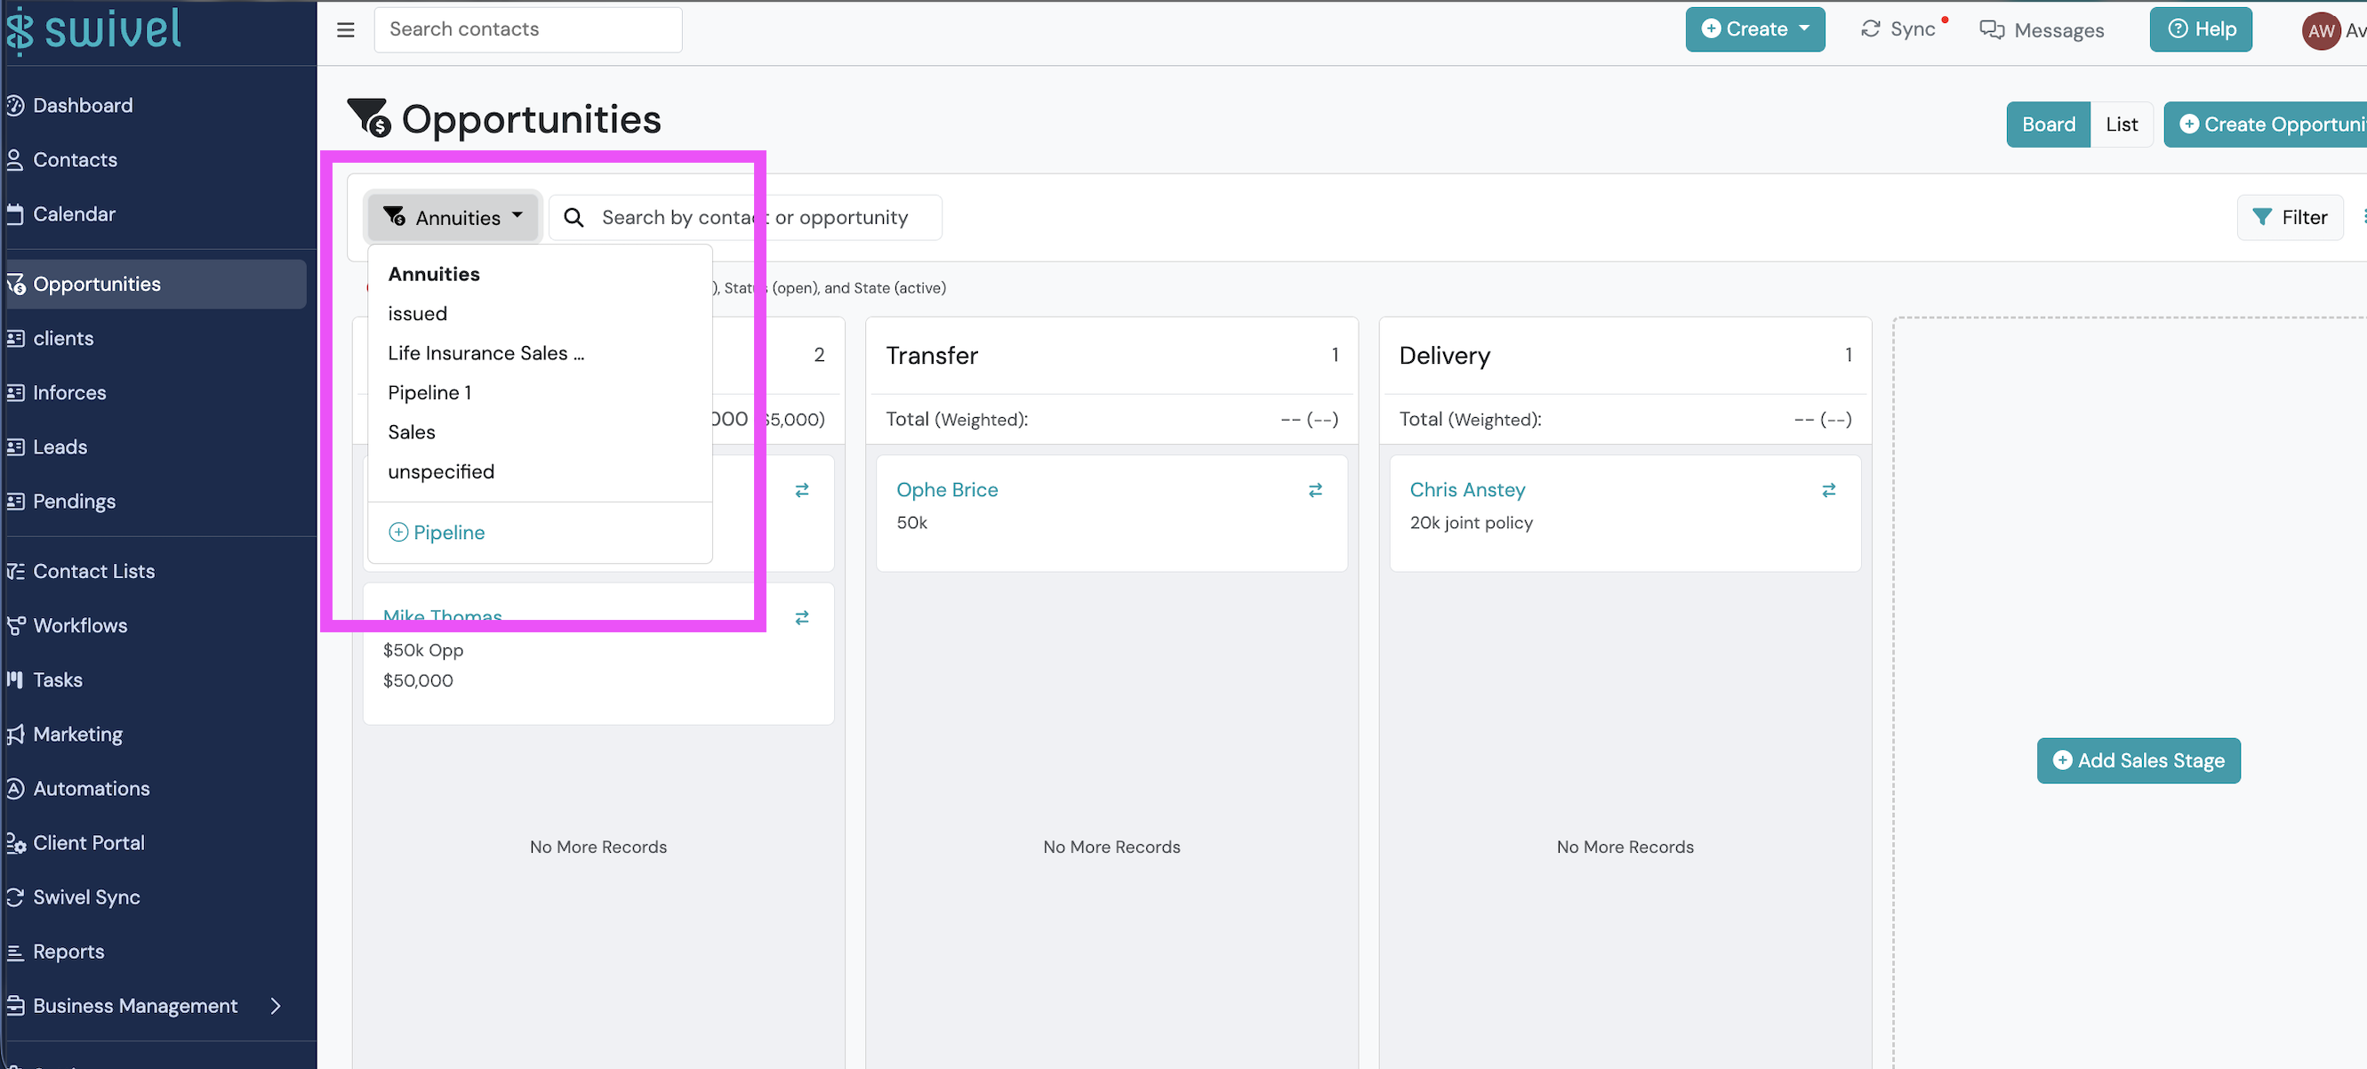Viewport: 2367px width, 1069px height.
Task: Expand Business Management submenu
Action: pos(275,1006)
